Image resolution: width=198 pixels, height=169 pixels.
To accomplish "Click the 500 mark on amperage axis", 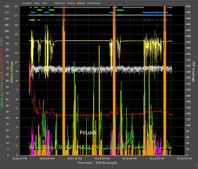I will point(189,6).
